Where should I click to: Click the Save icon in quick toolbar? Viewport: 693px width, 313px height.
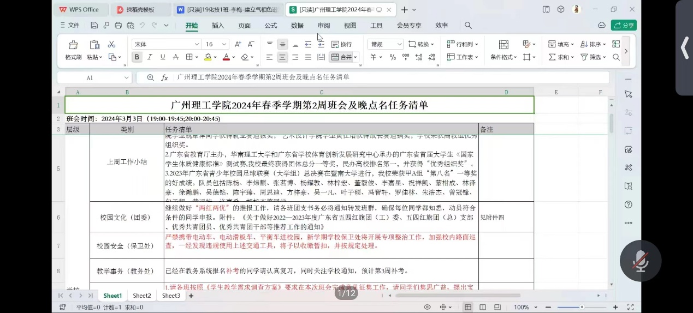pos(94,25)
